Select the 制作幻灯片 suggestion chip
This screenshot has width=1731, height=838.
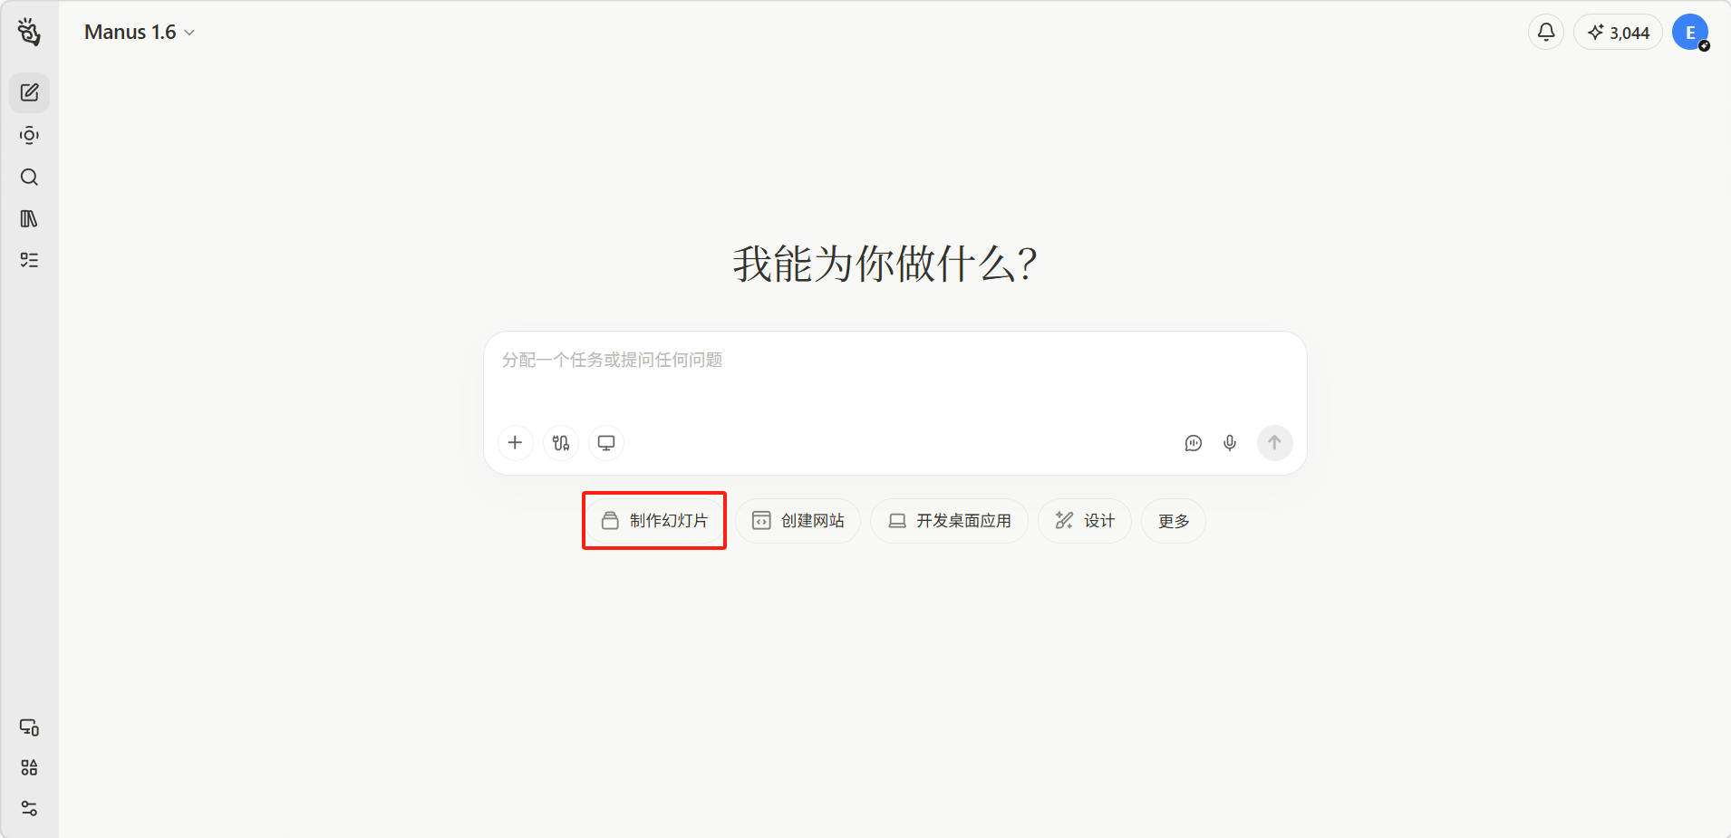(x=654, y=521)
